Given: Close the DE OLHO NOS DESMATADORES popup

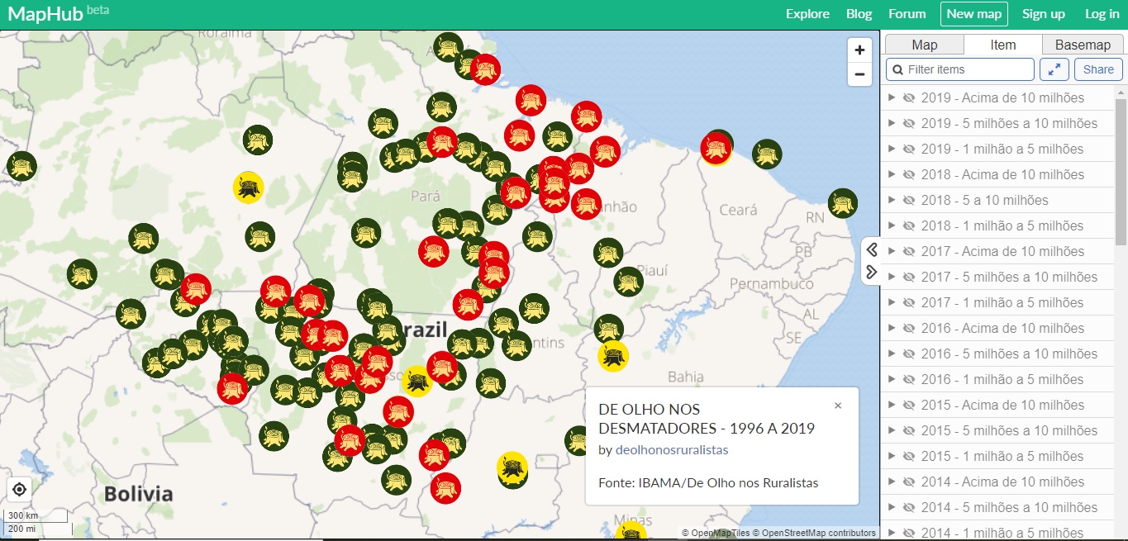Looking at the screenshot, I should (838, 406).
